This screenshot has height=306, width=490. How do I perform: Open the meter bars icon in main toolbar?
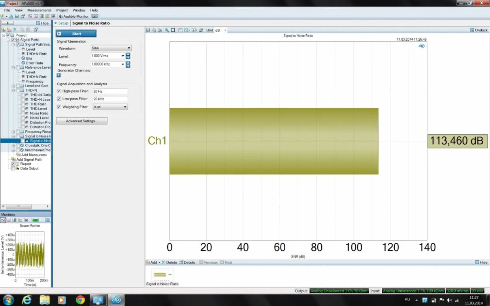42,16
